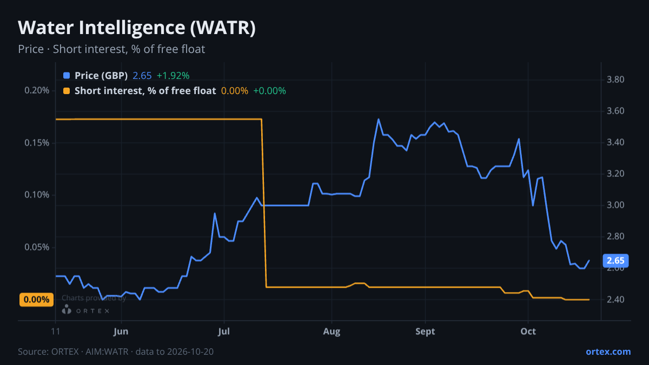Click the 0.05% left axis label
Screen dimensions: 649x365
[x=37, y=247]
